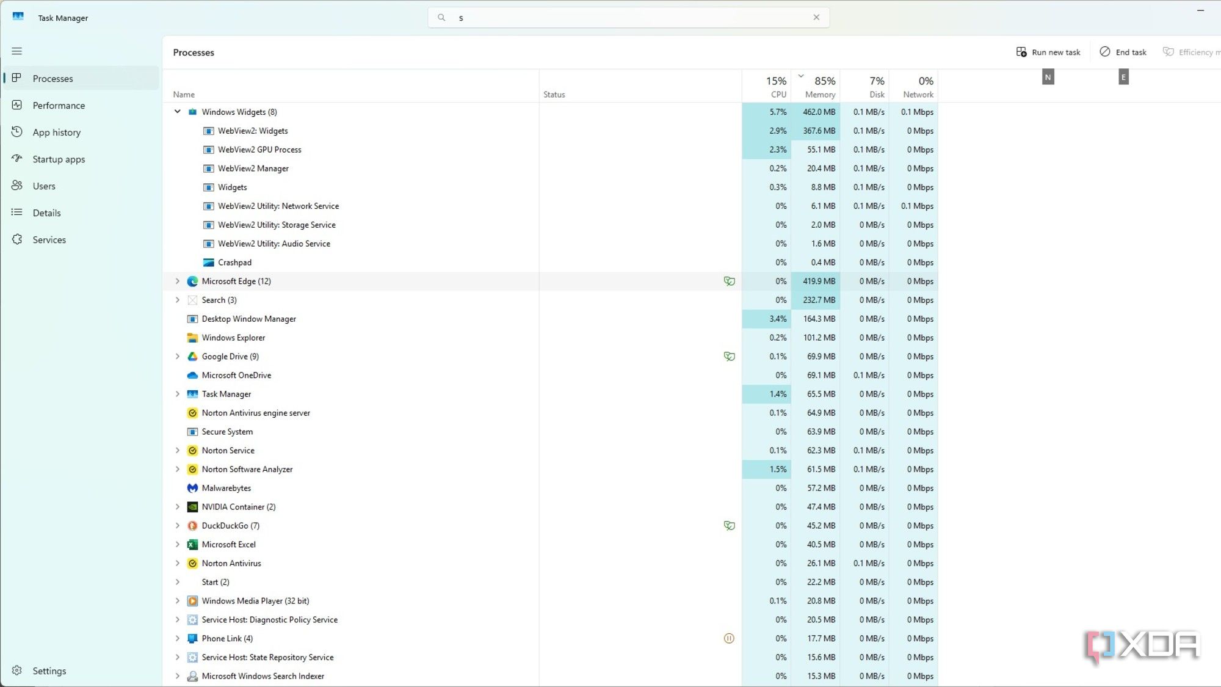
Task: Open the Startup apps view
Action: point(58,159)
